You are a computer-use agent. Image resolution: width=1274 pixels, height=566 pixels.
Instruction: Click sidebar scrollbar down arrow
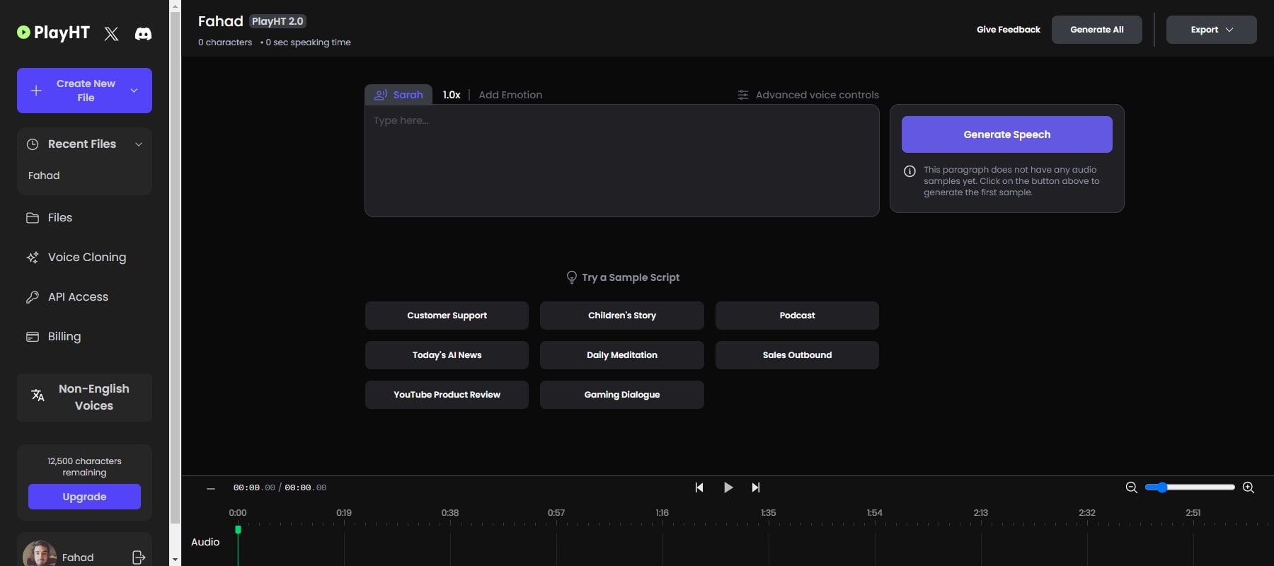(175, 560)
